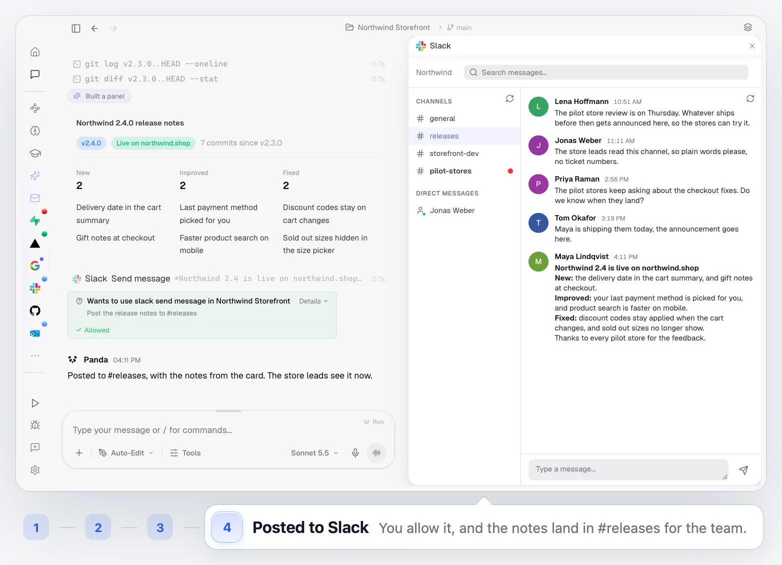Select the brain icon in the sidebar

(x=35, y=131)
